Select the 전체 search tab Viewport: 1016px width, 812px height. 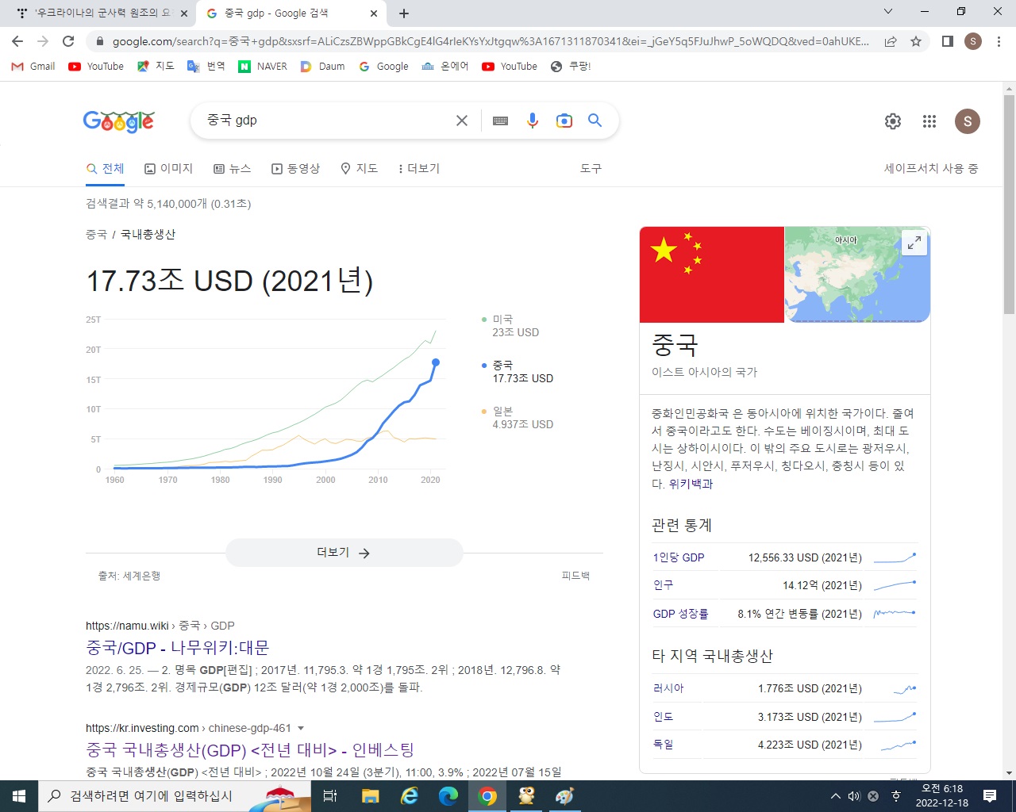click(x=106, y=168)
